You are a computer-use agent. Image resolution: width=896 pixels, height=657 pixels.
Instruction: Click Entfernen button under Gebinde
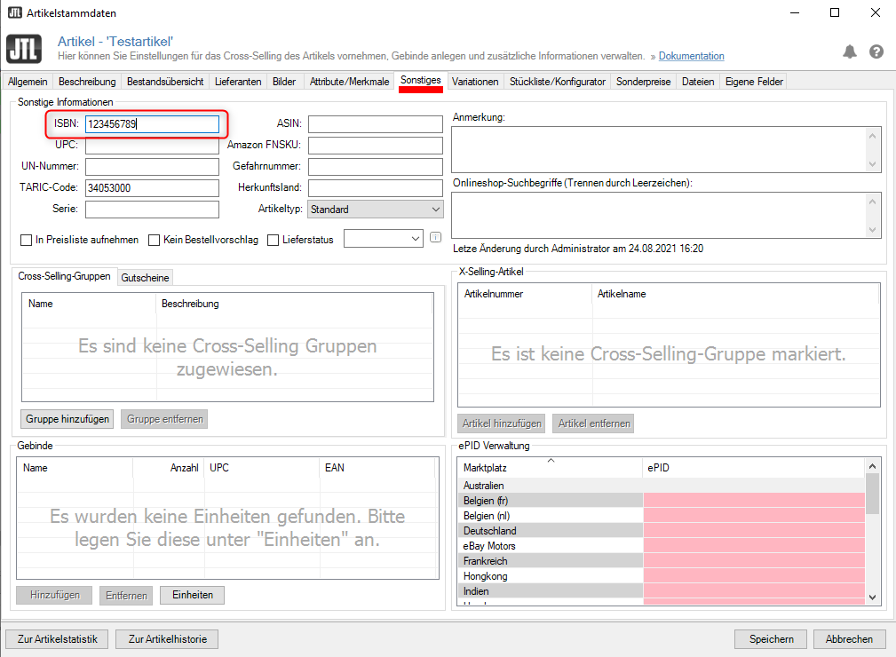point(126,596)
